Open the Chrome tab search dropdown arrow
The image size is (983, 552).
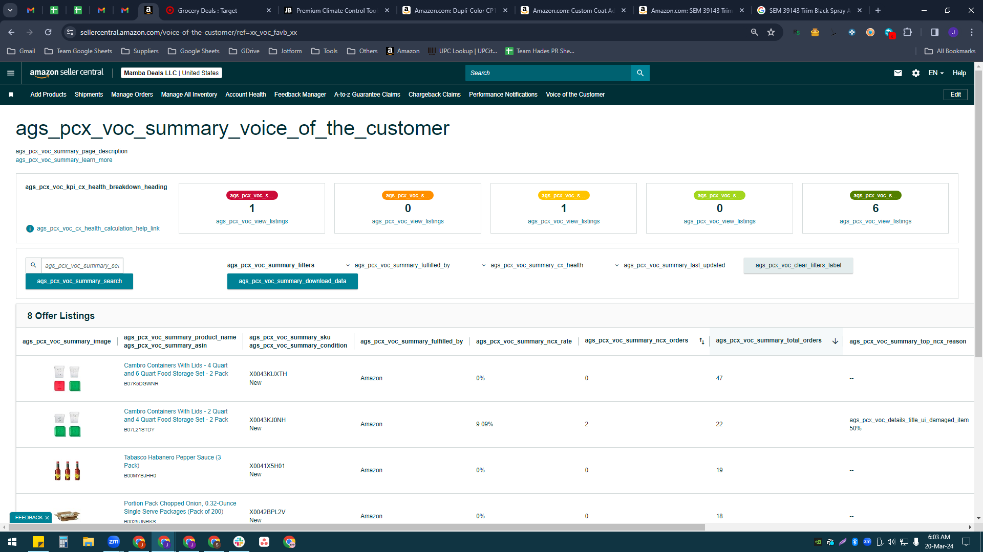click(10, 10)
